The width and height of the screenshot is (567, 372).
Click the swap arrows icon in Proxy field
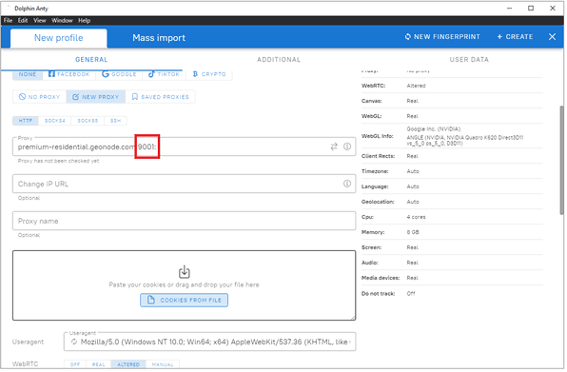pyautogui.click(x=335, y=147)
